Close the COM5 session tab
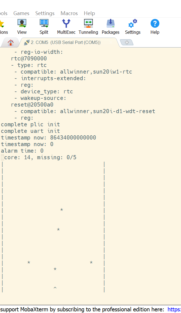The width and height of the screenshot is (181, 313). [x=111, y=42]
